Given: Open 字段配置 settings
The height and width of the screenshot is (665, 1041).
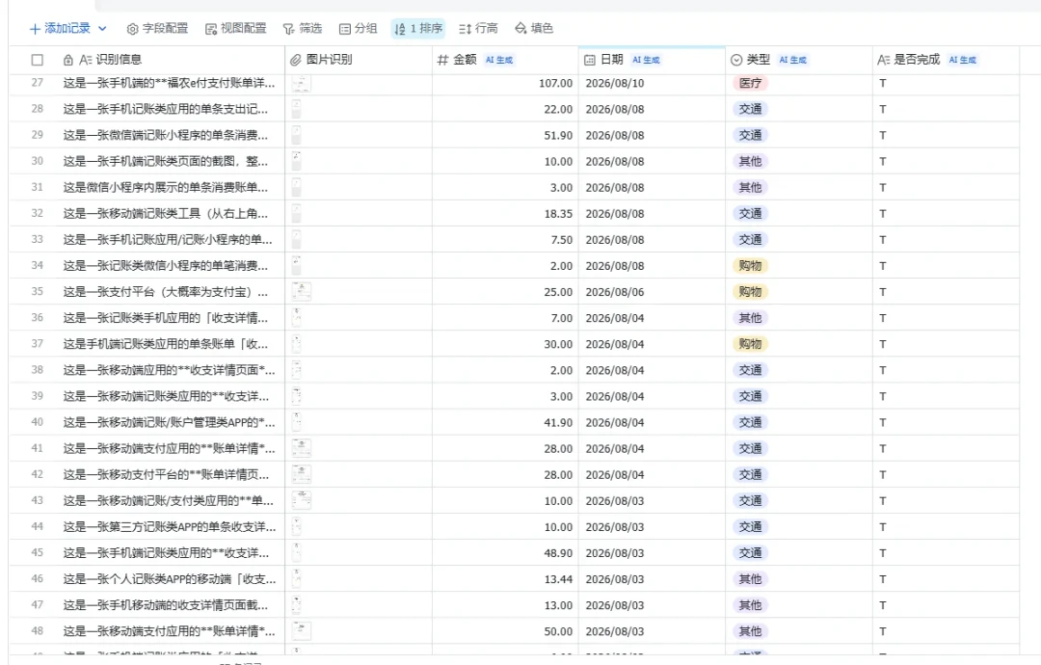Looking at the screenshot, I should pyautogui.click(x=157, y=29).
